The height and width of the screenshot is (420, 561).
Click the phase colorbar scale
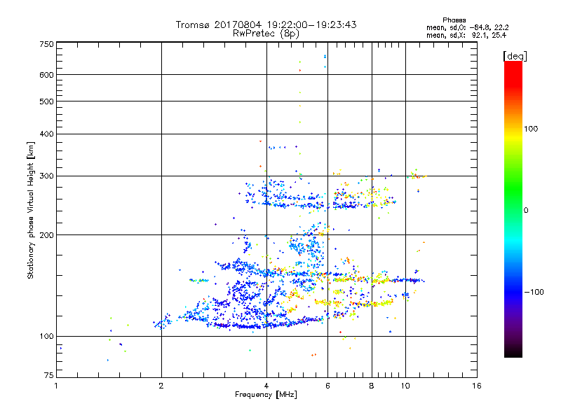tap(513, 209)
